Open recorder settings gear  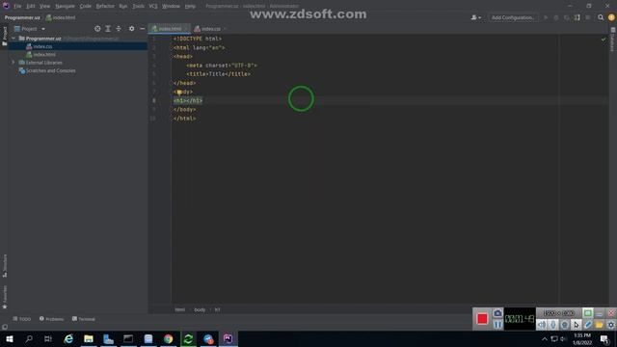(610, 325)
